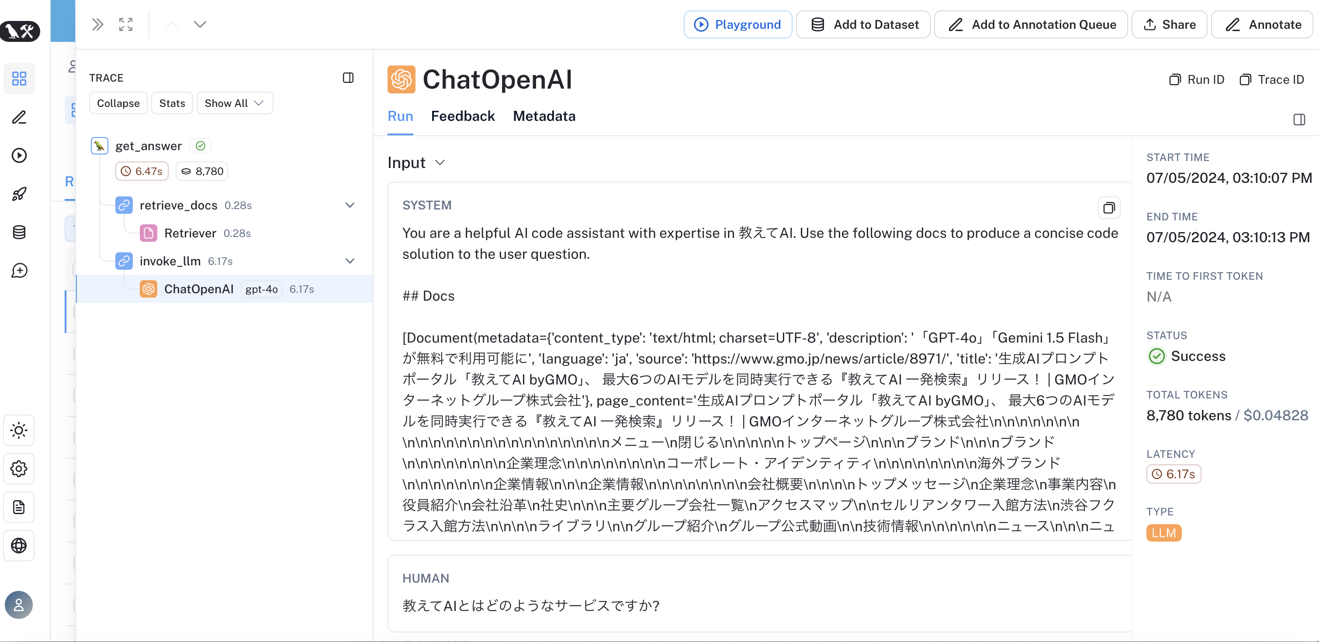Toggle the trace tree side panel icon

pos(348,78)
